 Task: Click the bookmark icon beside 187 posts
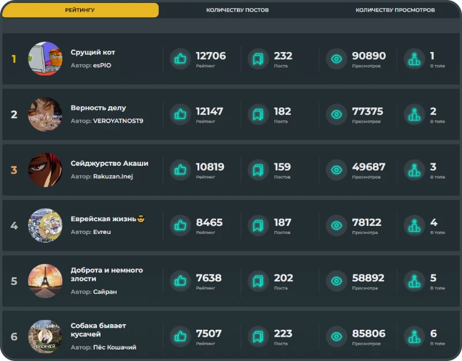coord(258,225)
